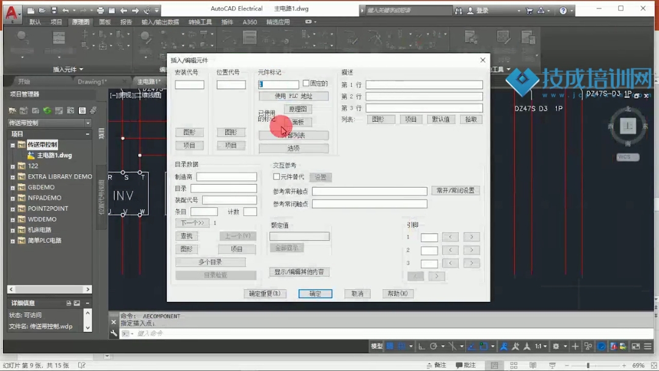Refresh the project list in Project Manager
This screenshot has height=371, width=659.
(x=47, y=111)
